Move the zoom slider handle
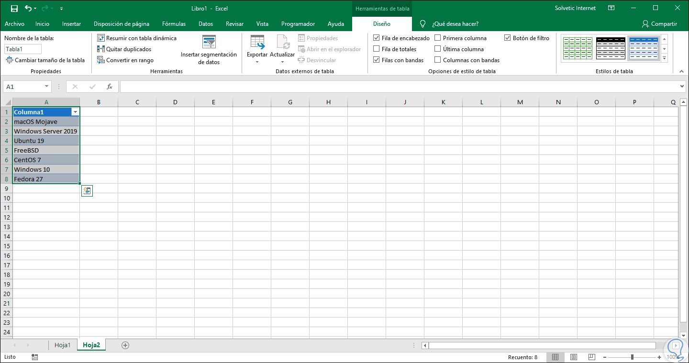Screen dimensions: 689x363 tap(633, 357)
